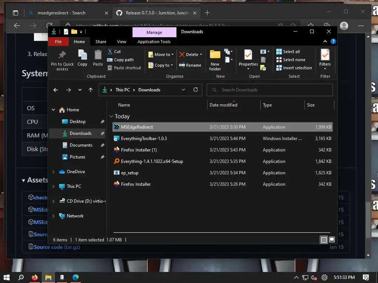Open Customize Quick Access Toolbar dropdown
Viewport: 378px width, 283px height.
(81, 32)
